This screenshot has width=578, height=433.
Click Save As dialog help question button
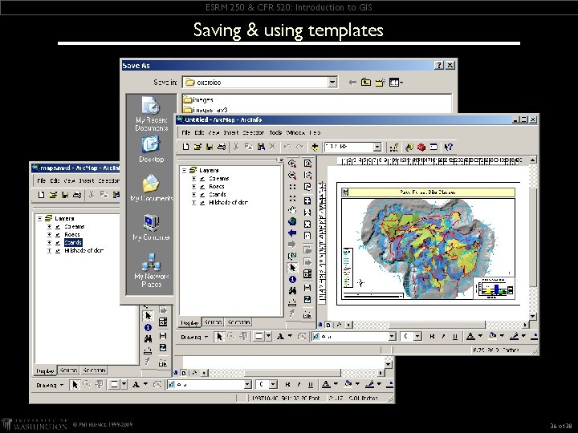click(x=438, y=65)
